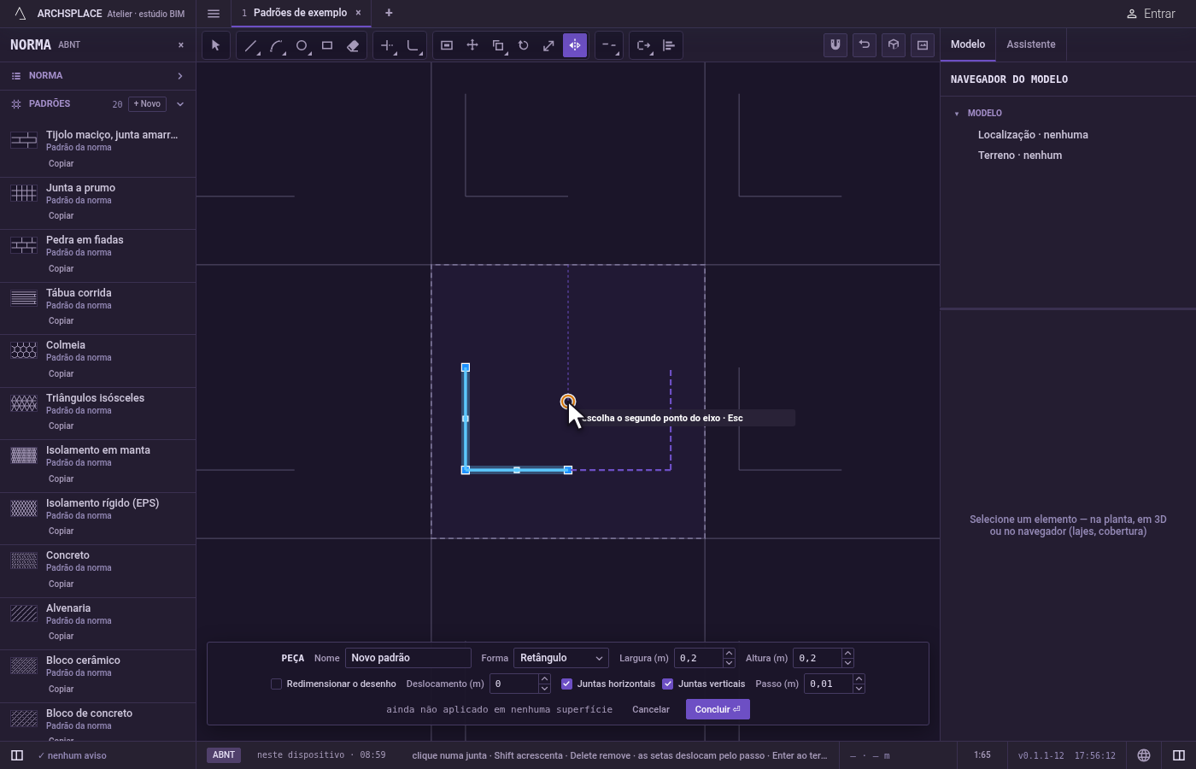Open the 3D cube view
This screenshot has height=769, width=1196.
pos(894,45)
